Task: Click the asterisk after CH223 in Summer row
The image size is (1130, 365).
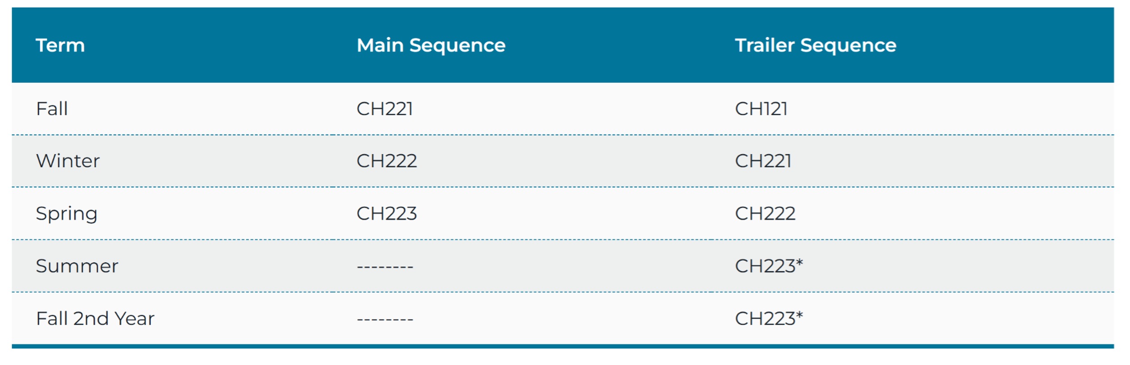Action: coord(799,262)
